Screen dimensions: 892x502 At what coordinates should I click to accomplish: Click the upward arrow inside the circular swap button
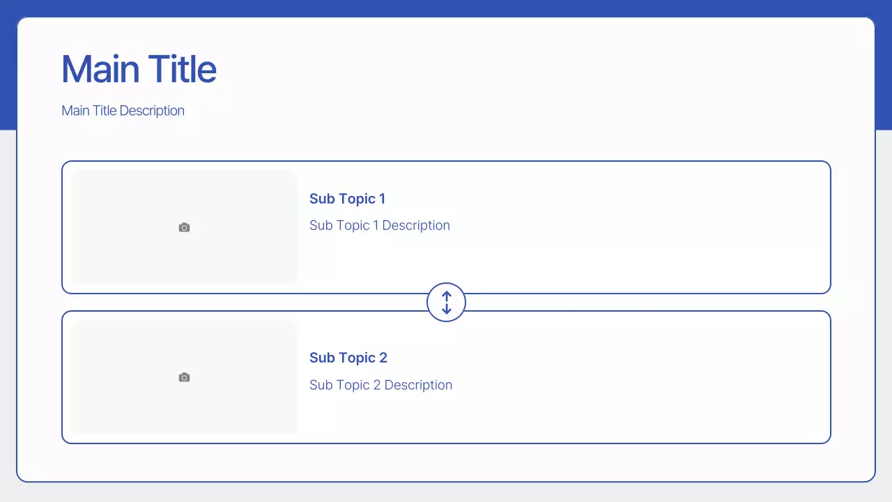click(x=447, y=296)
